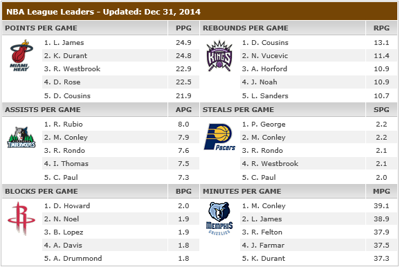Select K. Durant in points per game
Screen dimensions: 400x267
pyautogui.click(x=66, y=56)
